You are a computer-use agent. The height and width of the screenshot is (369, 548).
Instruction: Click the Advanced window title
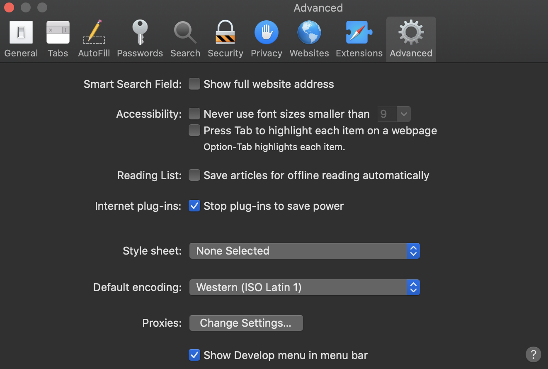pyautogui.click(x=318, y=8)
